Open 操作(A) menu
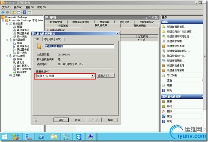Screen dimensions: 208x142 [18, 7]
